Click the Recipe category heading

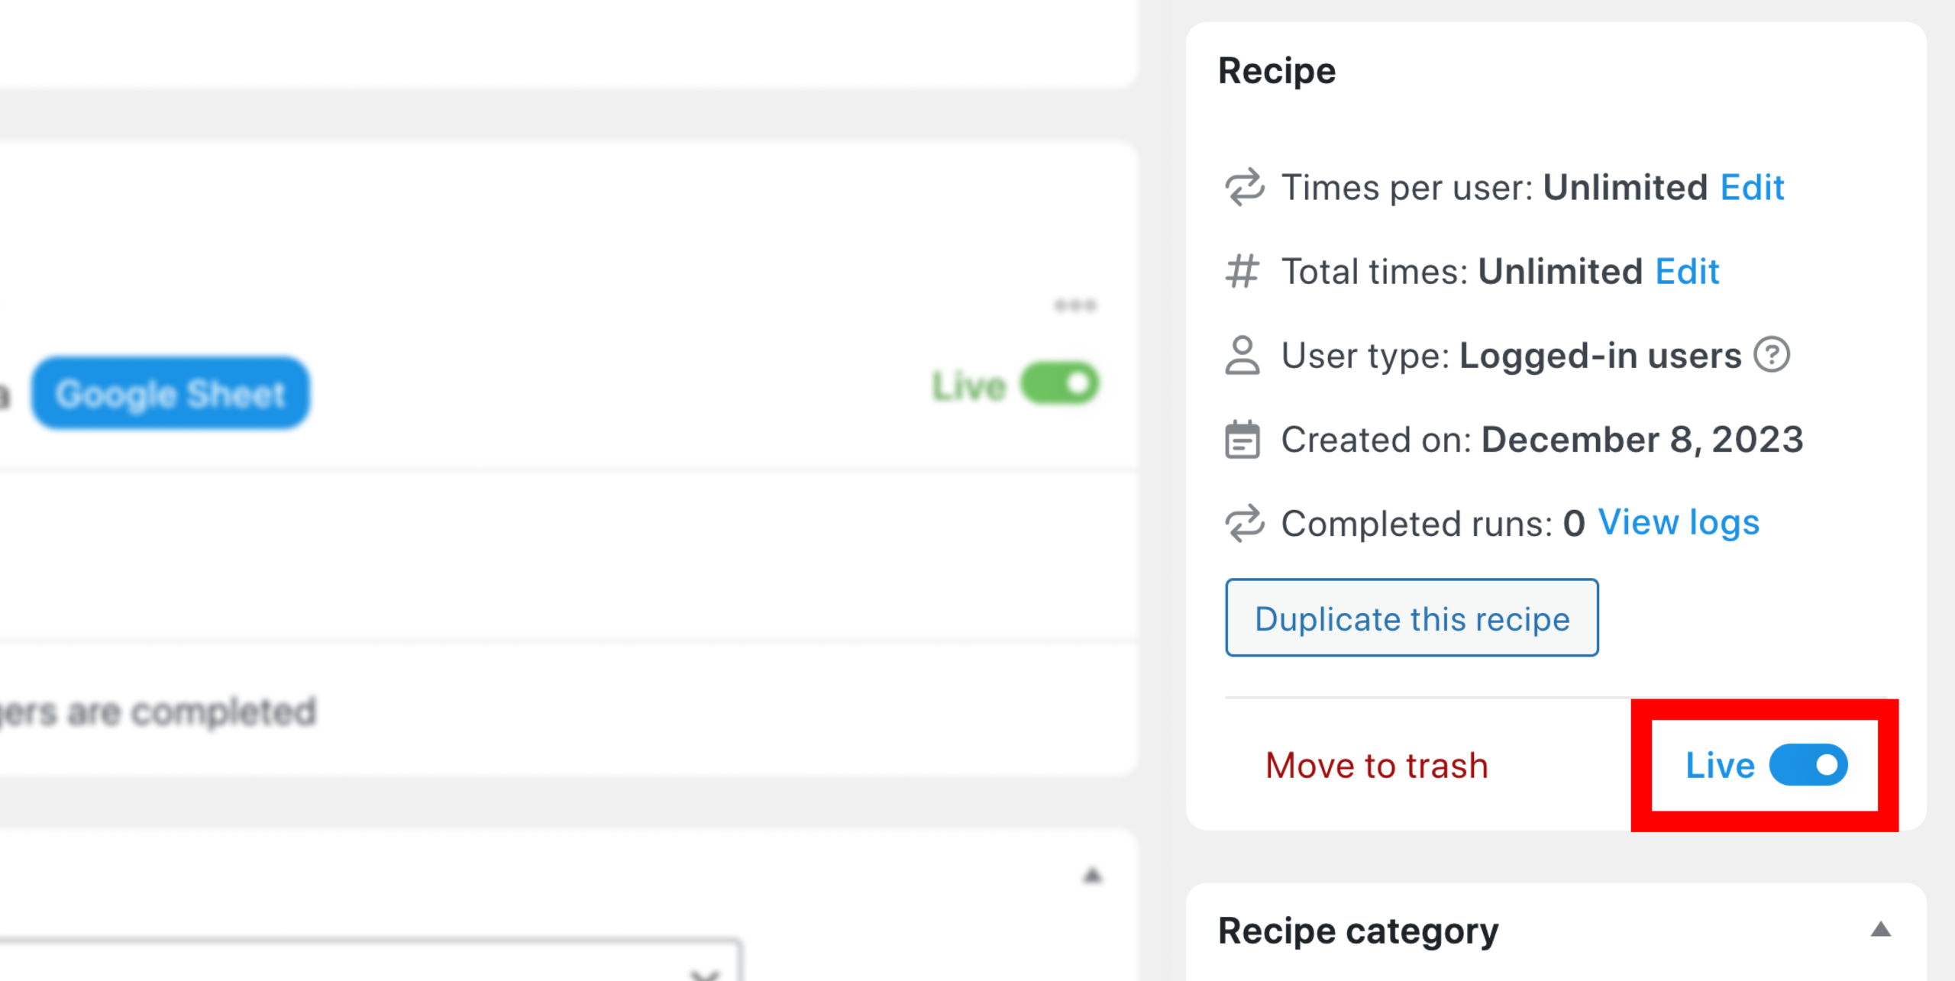click(1358, 931)
